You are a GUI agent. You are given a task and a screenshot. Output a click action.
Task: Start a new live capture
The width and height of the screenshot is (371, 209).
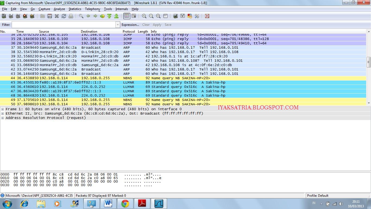tap(18, 16)
